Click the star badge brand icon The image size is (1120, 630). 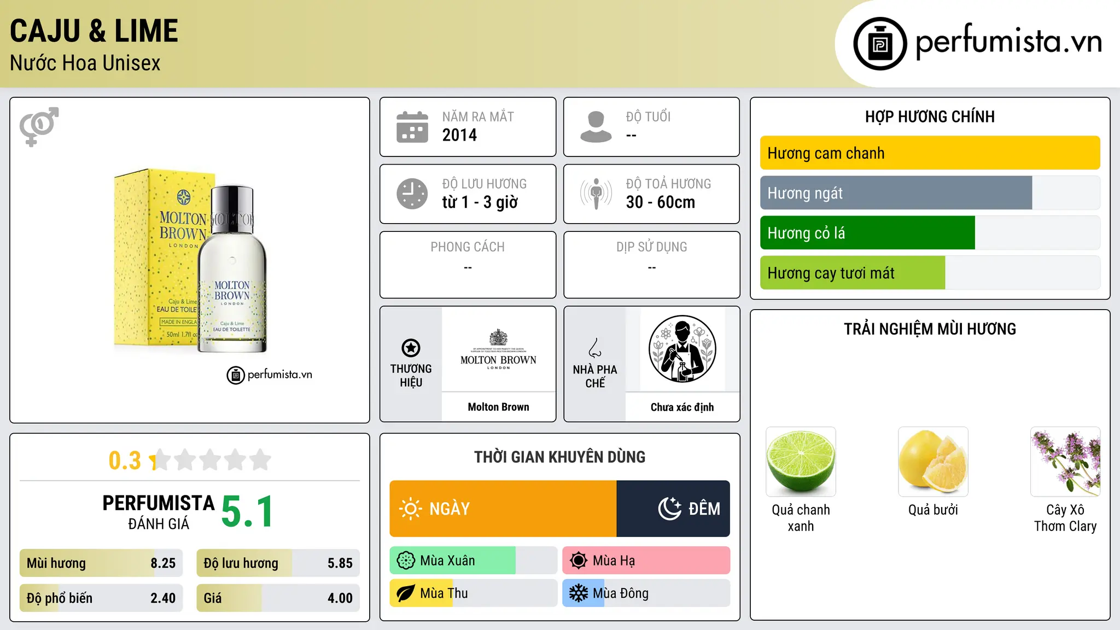tap(411, 348)
